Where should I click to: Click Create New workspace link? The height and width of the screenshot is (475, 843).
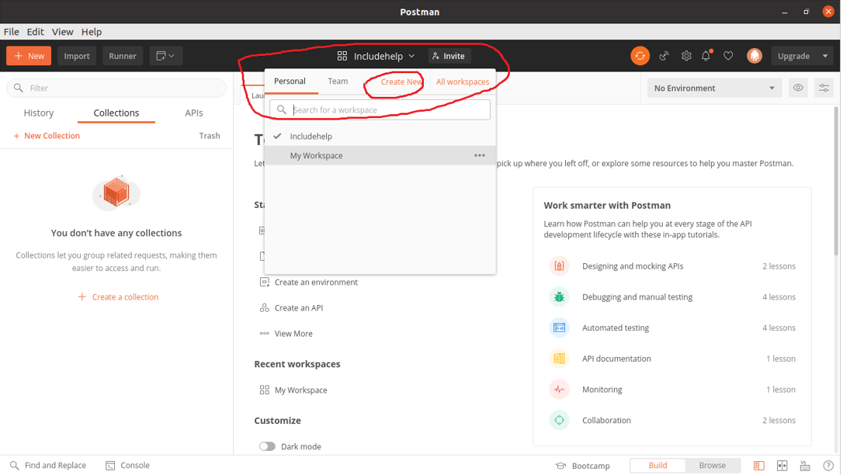click(x=398, y=81)
